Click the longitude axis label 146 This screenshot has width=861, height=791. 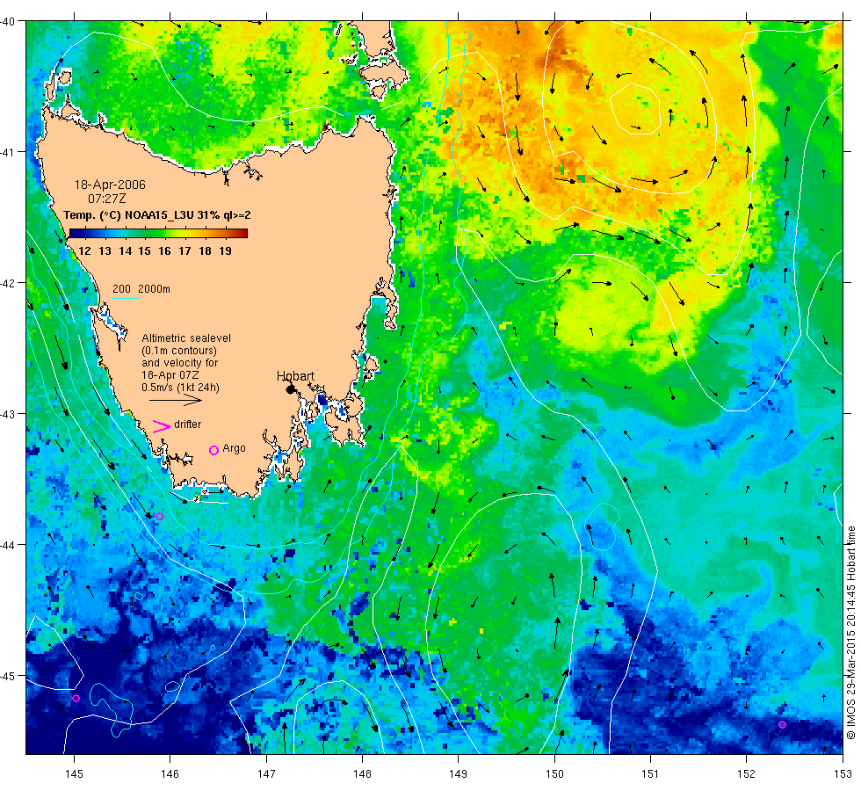170,774
